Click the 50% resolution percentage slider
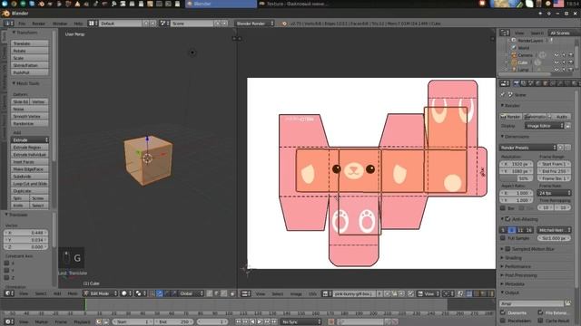 (517, 178)
